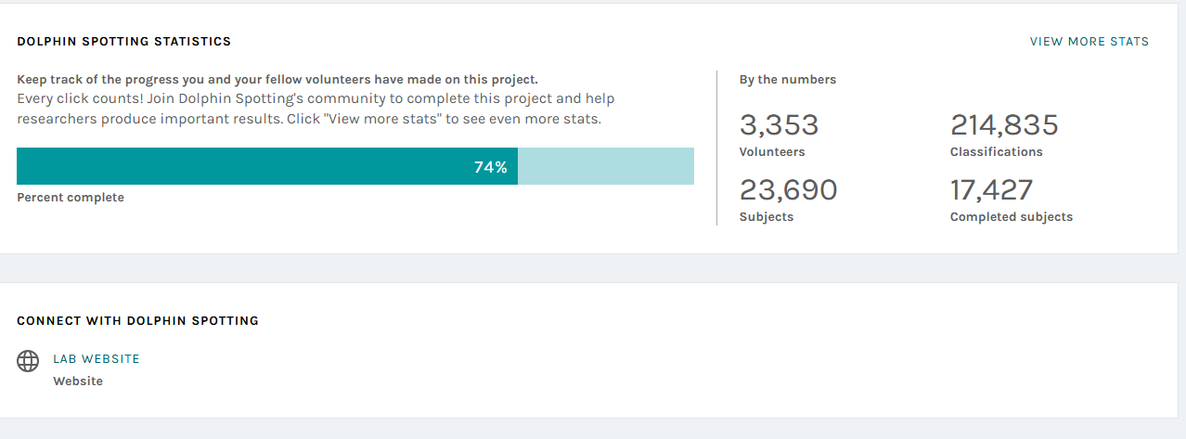Visit the Lab Website link

97,359
